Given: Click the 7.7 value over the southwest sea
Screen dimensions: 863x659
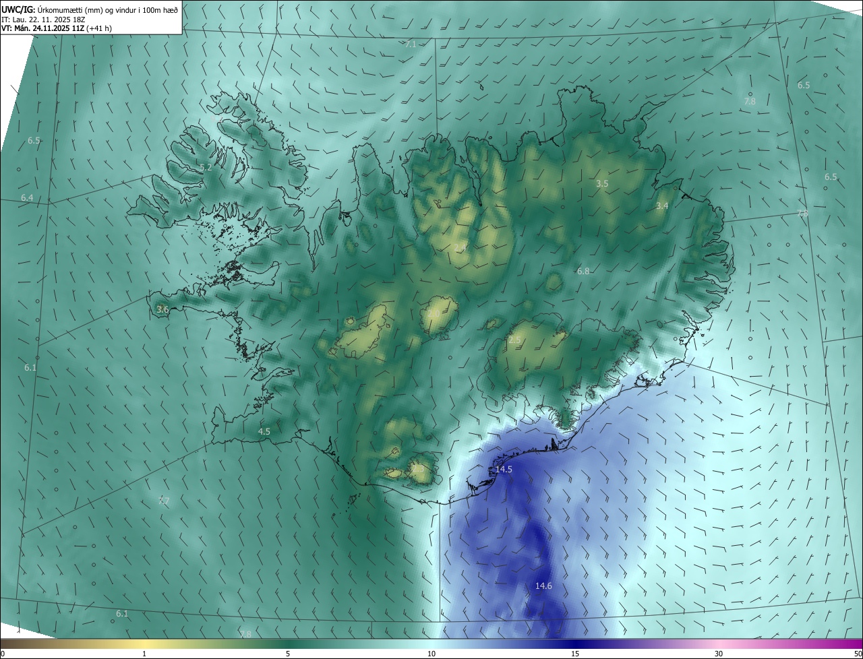Looking at the screenshot, I should (163, 501).
